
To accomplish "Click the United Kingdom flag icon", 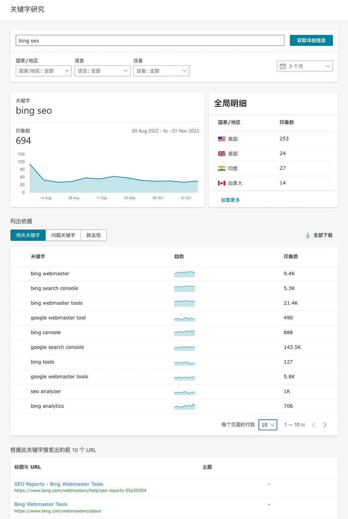I will pyautogui.click(x=222, y=154).
